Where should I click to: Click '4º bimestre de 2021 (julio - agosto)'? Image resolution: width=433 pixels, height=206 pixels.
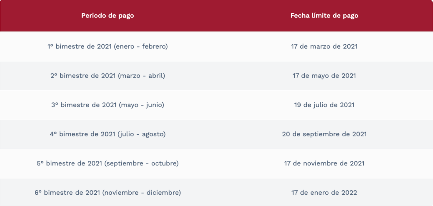[107, 134]
